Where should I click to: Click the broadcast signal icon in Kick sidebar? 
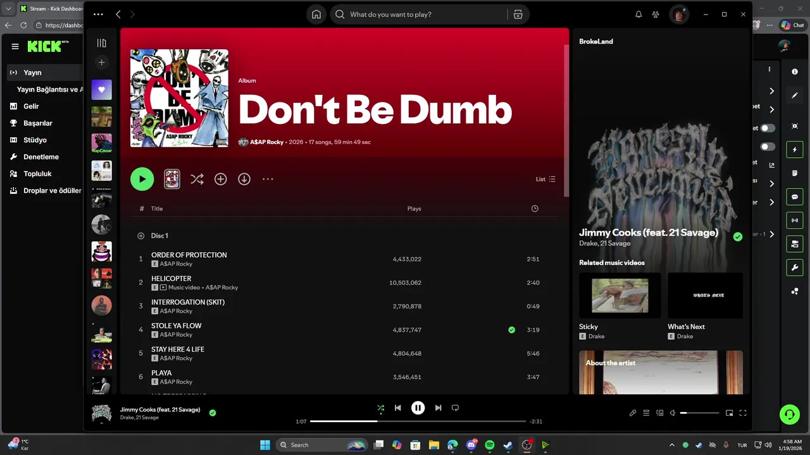click(x=795, y=220)
